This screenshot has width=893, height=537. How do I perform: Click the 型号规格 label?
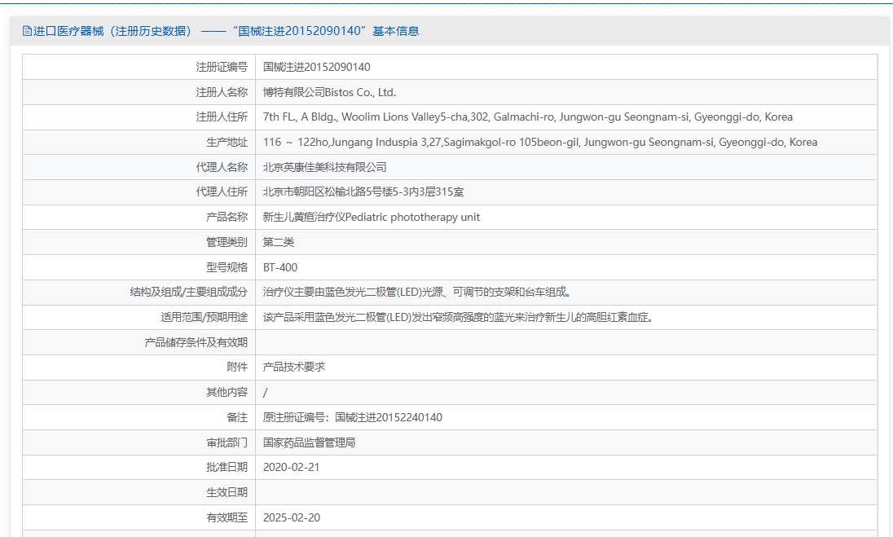pyautogui.click(x=227, y=267)
